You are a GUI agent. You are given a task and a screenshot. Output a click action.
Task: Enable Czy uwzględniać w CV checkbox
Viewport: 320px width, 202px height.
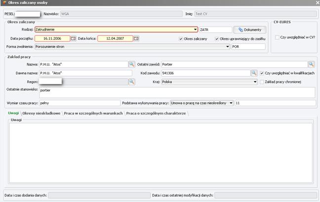click(x=277, y=37)
